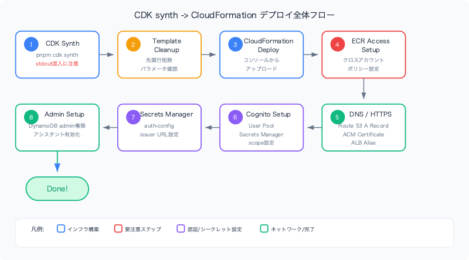Click the orange number 2 circle
Image resolution: width=469 pixels, height=260 pixels.
134,45
